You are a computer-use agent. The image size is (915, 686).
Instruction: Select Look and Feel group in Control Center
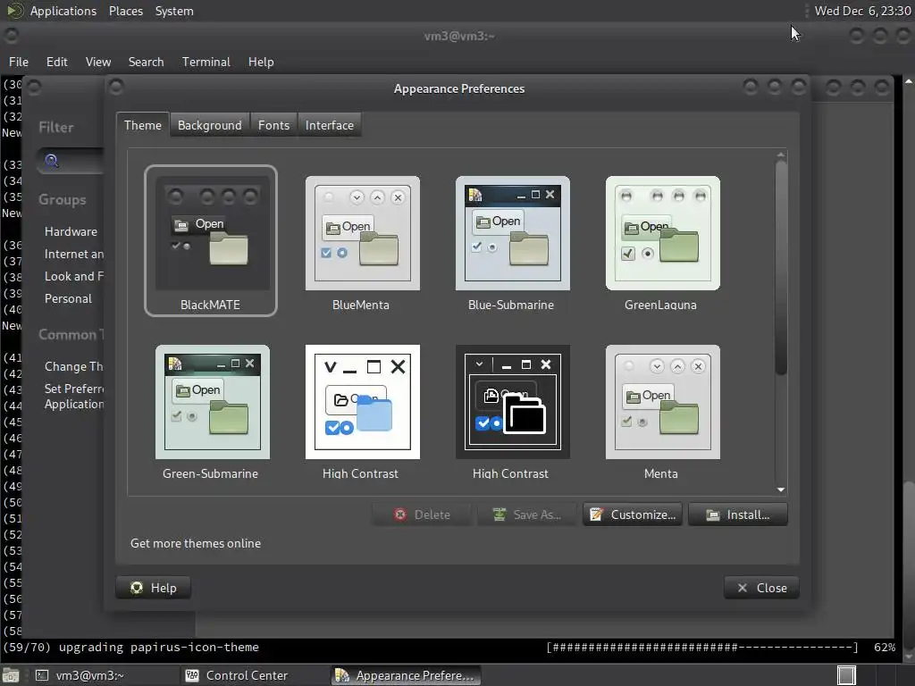(74, 276)
